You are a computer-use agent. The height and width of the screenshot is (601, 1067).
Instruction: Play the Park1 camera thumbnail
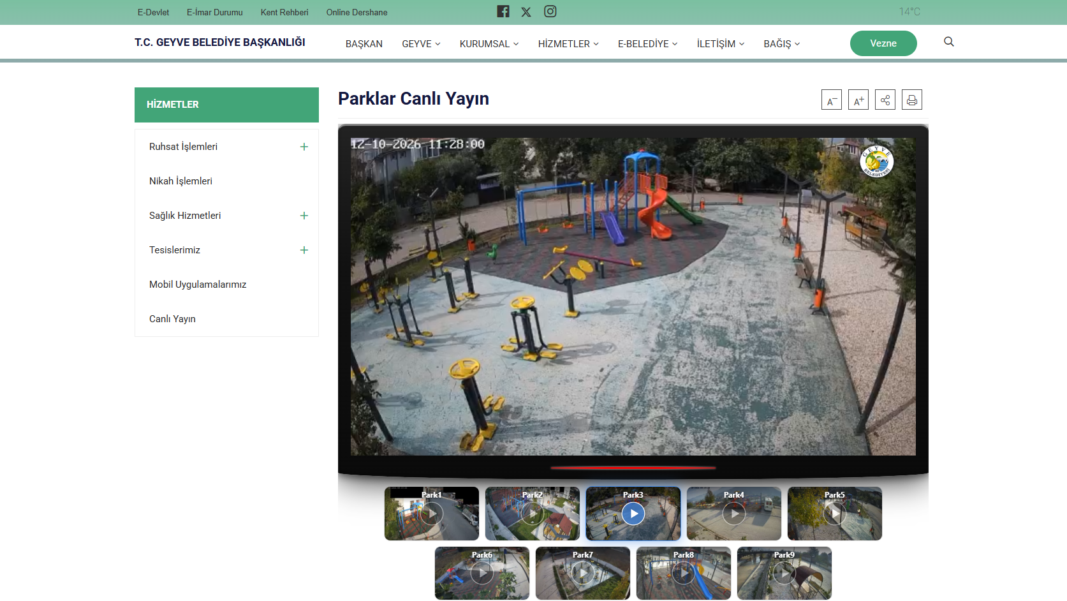(x=432, y=514)
